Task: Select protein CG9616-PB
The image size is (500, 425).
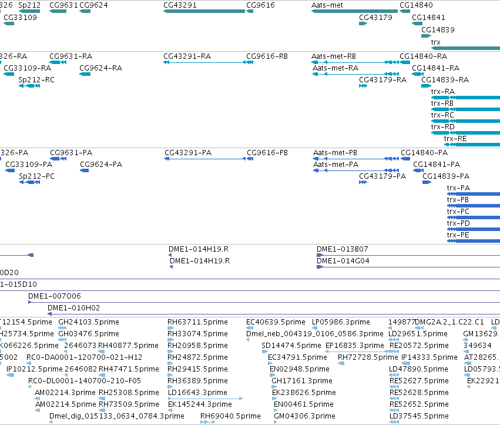Action: 267,152
